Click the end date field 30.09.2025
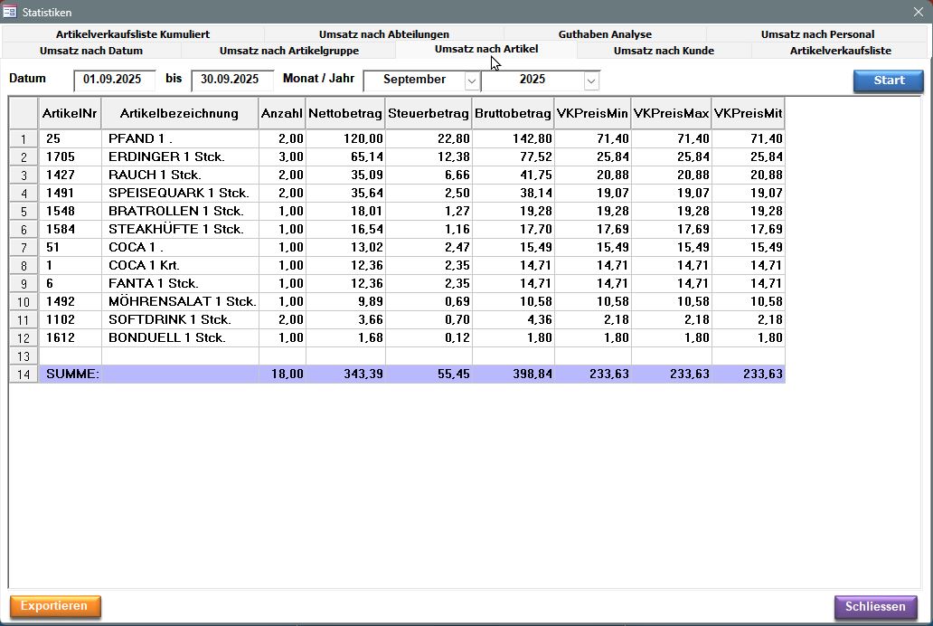Image resolution: width=933 pixels, height=626 pixels. coord(230,80)
